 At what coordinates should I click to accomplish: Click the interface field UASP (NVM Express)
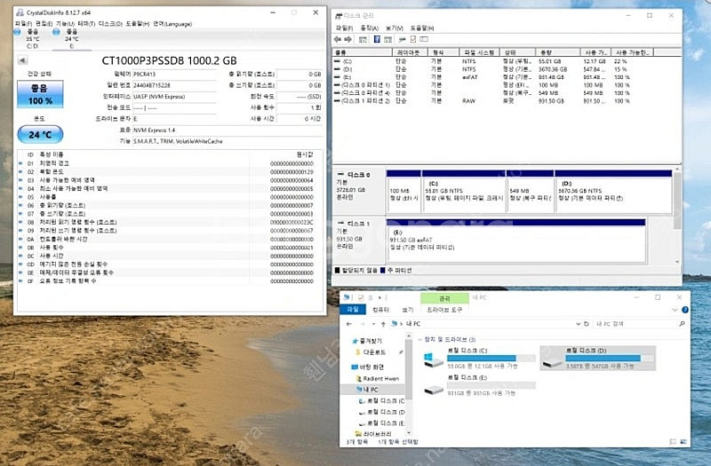pos(174,97)
